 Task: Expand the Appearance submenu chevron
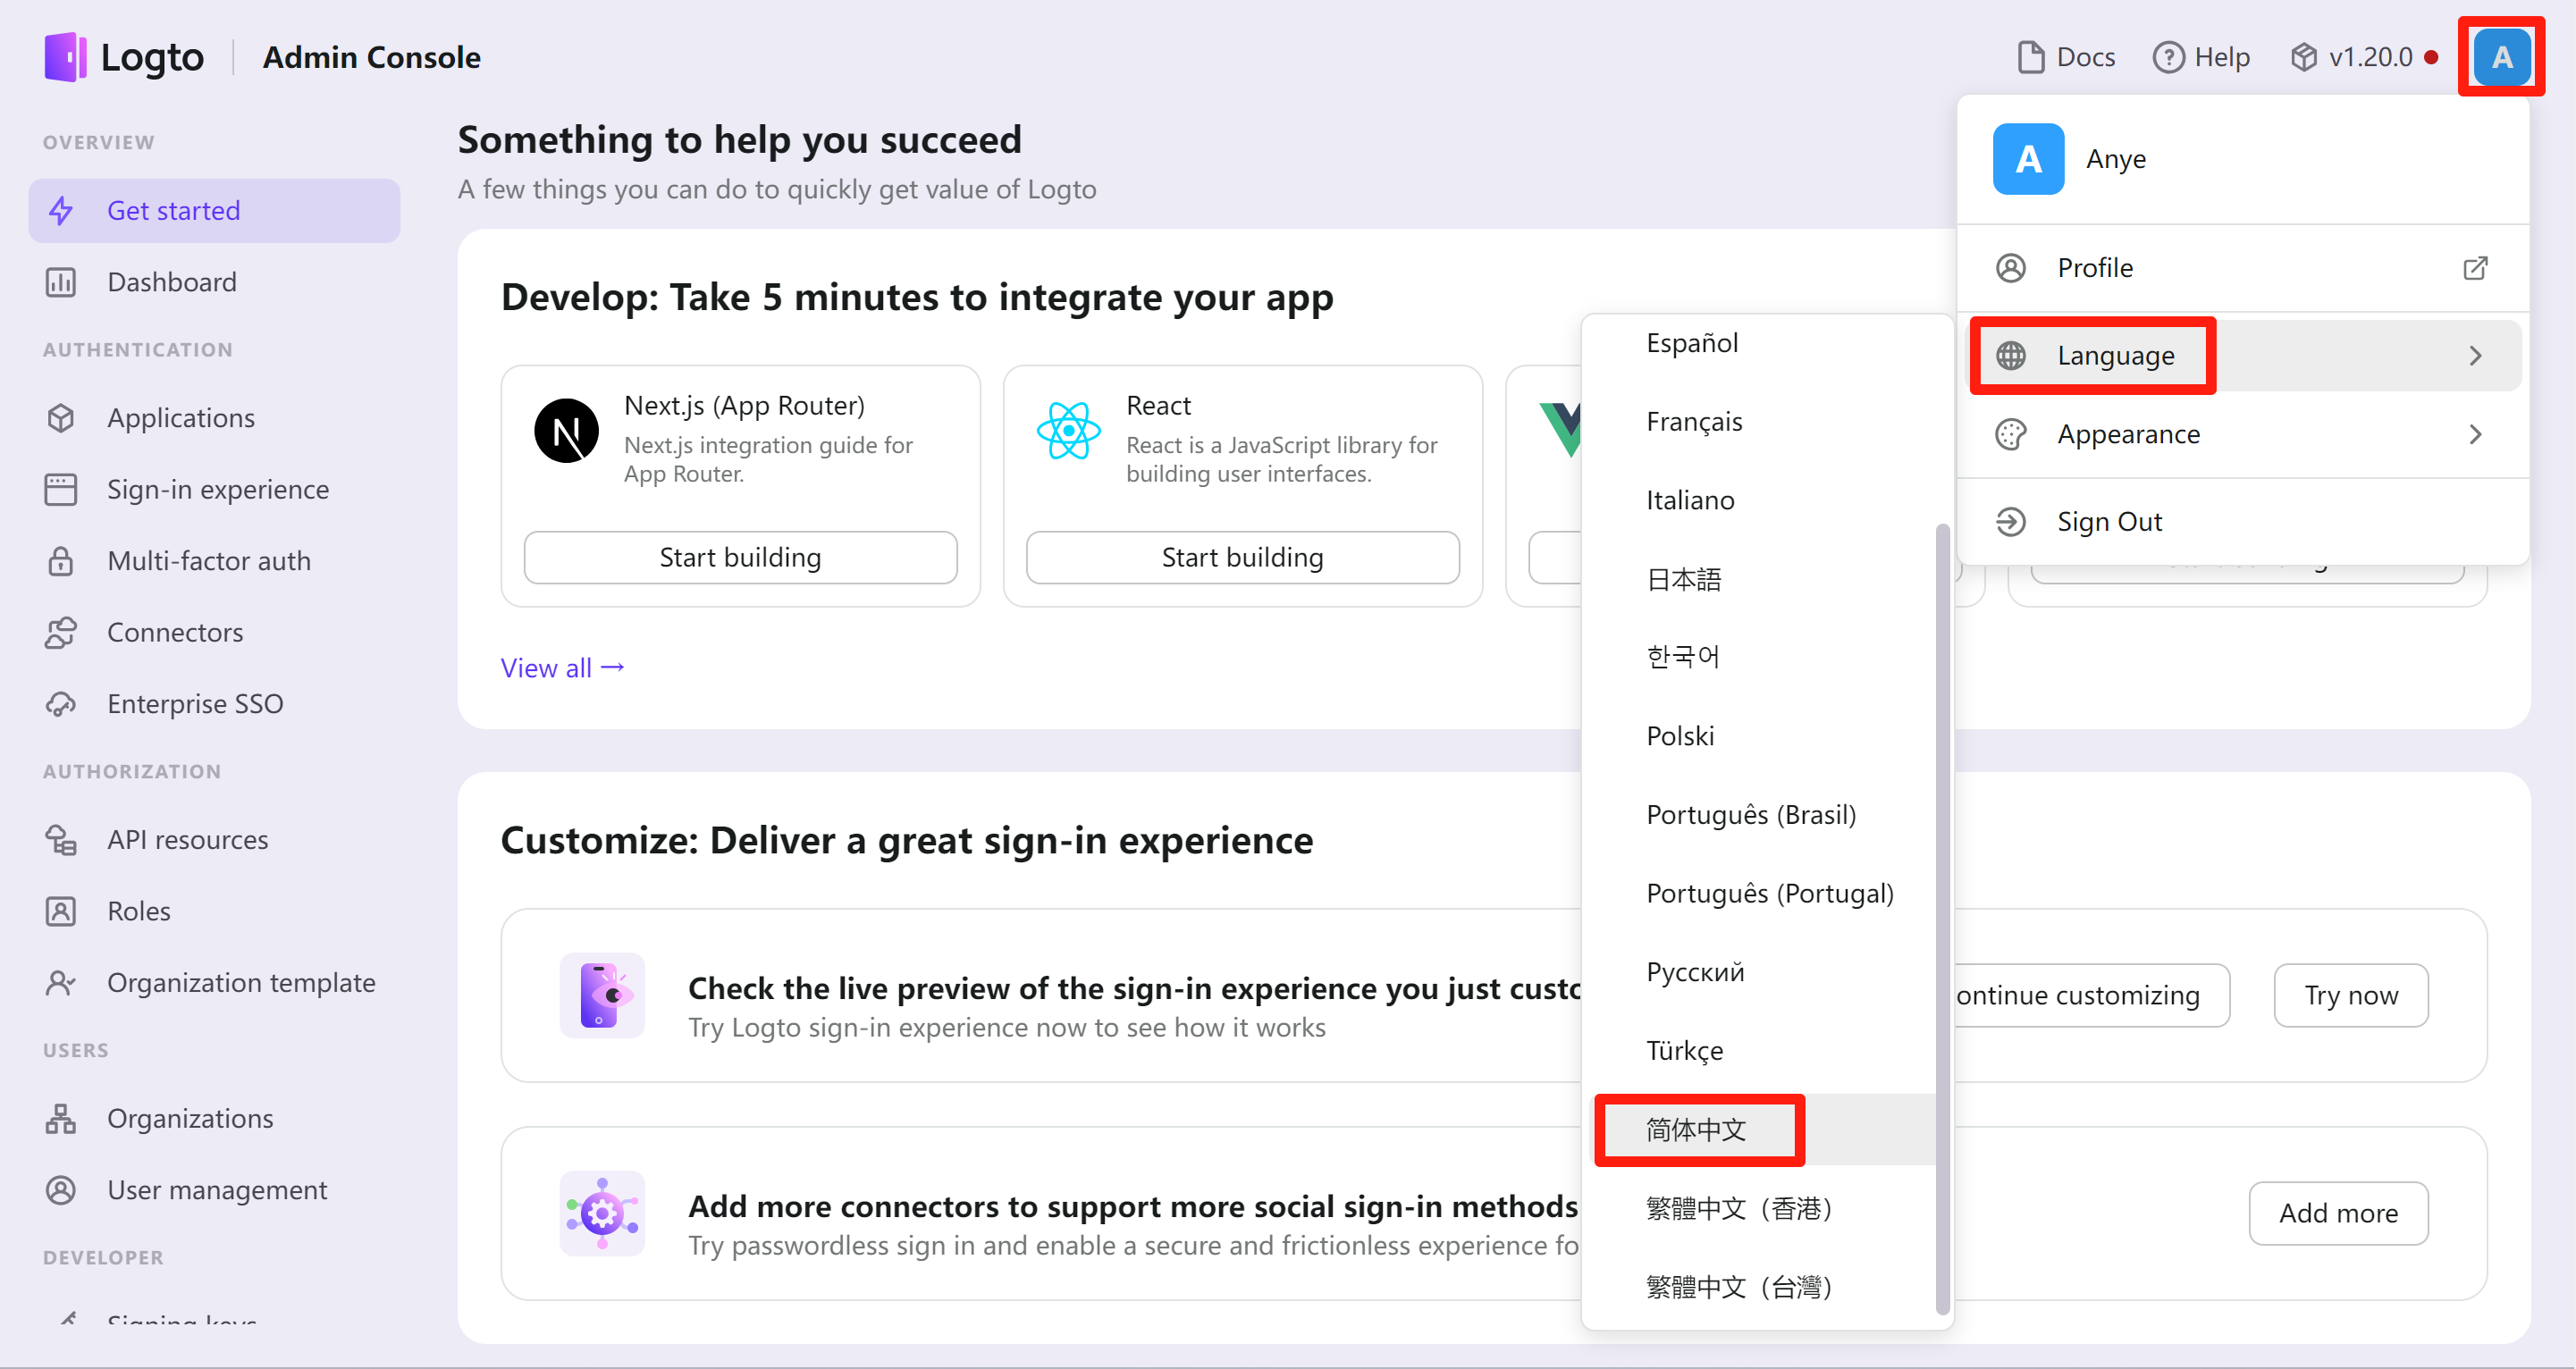[x=2474, y=434]
